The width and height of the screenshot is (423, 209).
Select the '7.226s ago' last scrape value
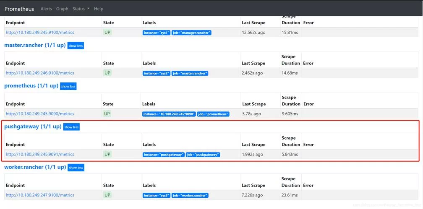252,195
